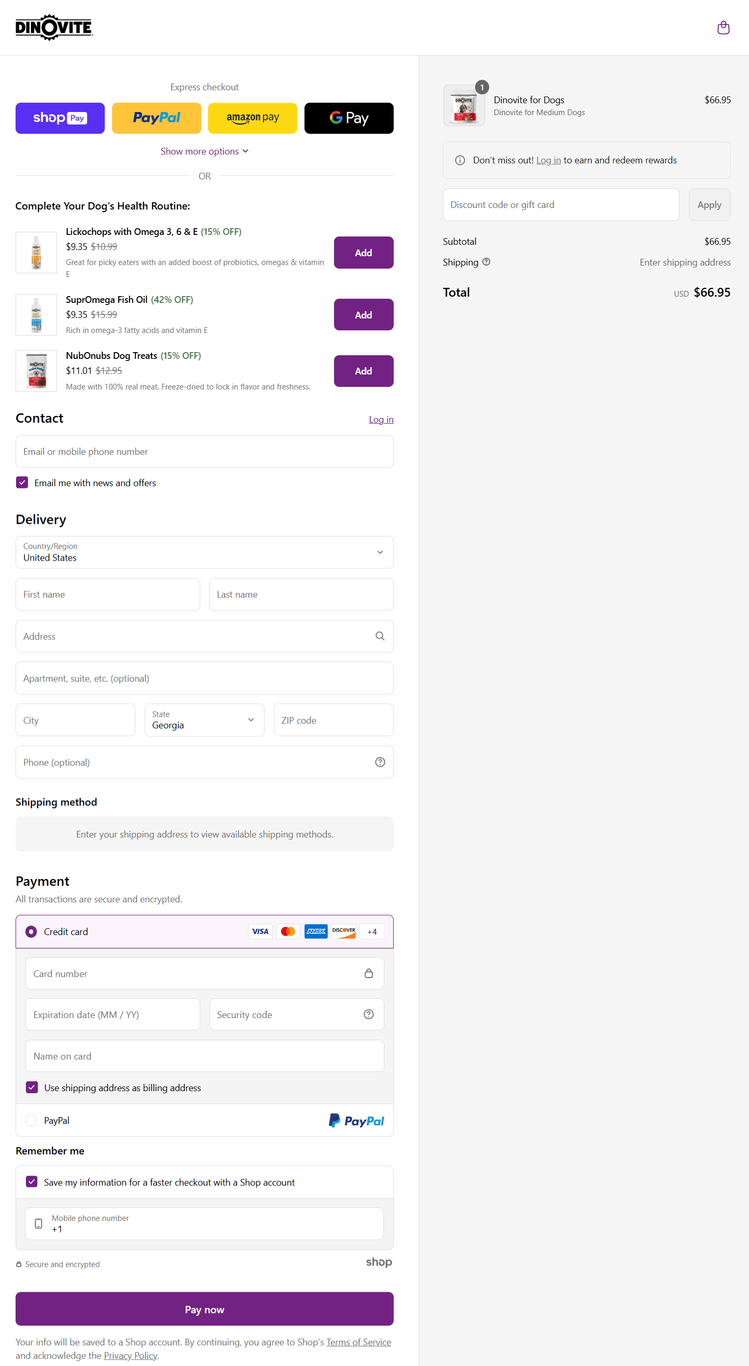
Task: Select the Credit card payment option
Action: point(31,932)
